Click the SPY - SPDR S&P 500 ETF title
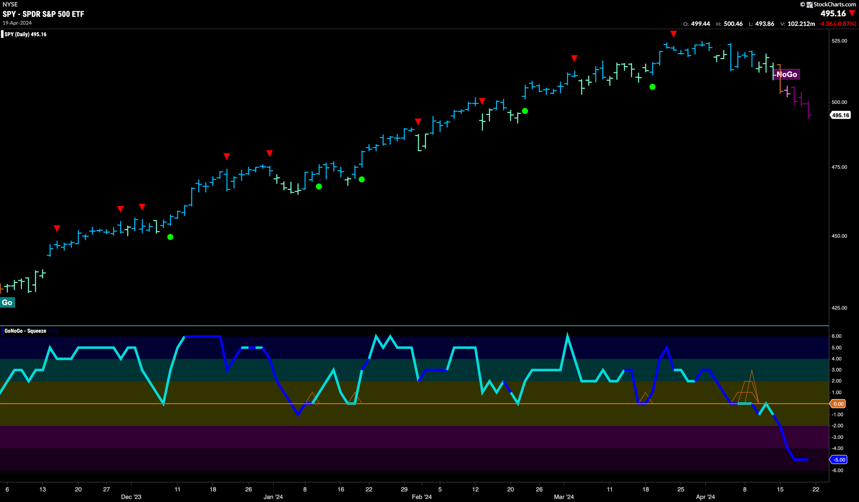Viewport: 859px width, 502px height. pos(43,14)
